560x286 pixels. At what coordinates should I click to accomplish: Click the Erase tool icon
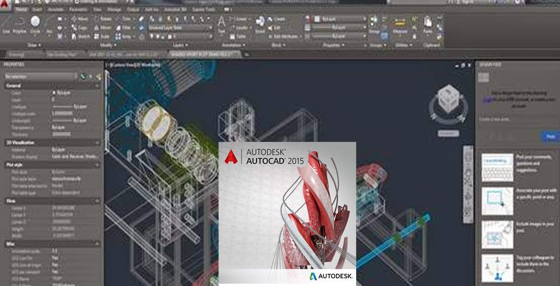point(142,19)
